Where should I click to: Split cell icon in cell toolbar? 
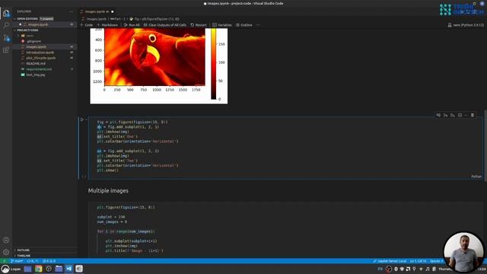460,115
